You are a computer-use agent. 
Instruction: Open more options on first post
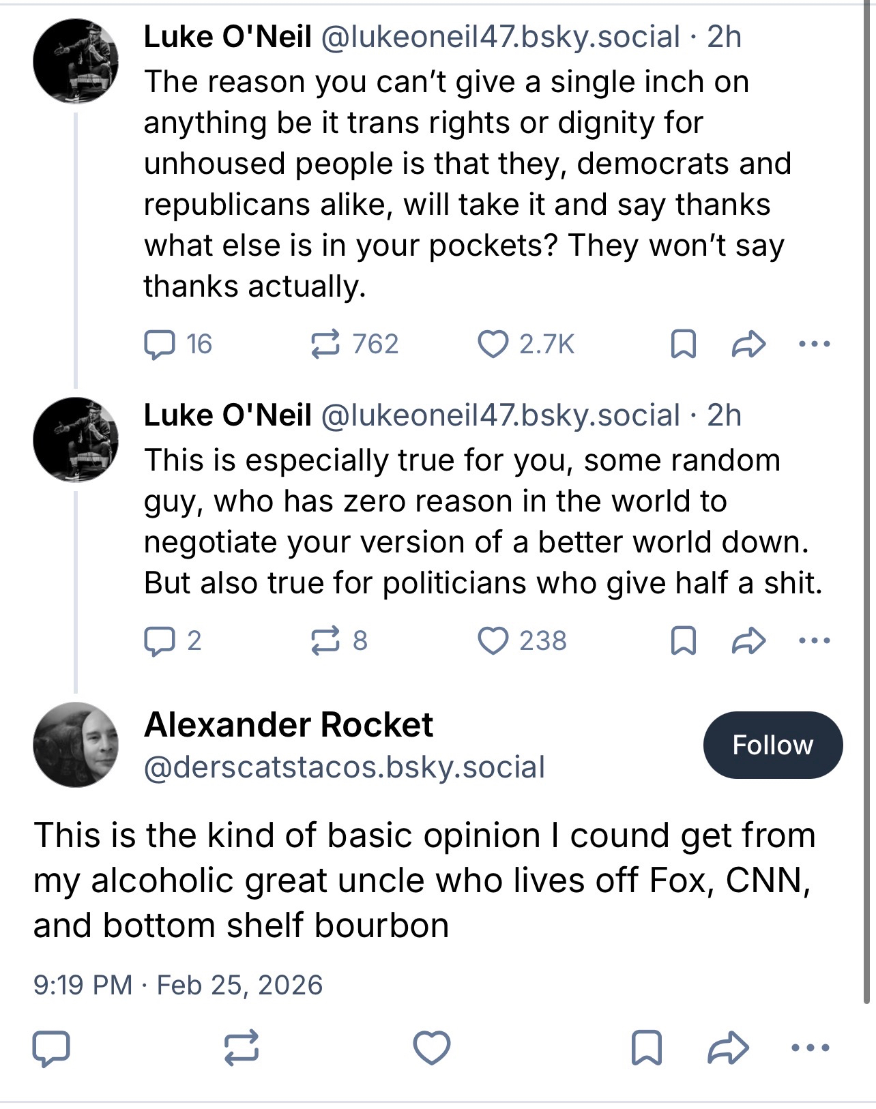tap(815, 344)
